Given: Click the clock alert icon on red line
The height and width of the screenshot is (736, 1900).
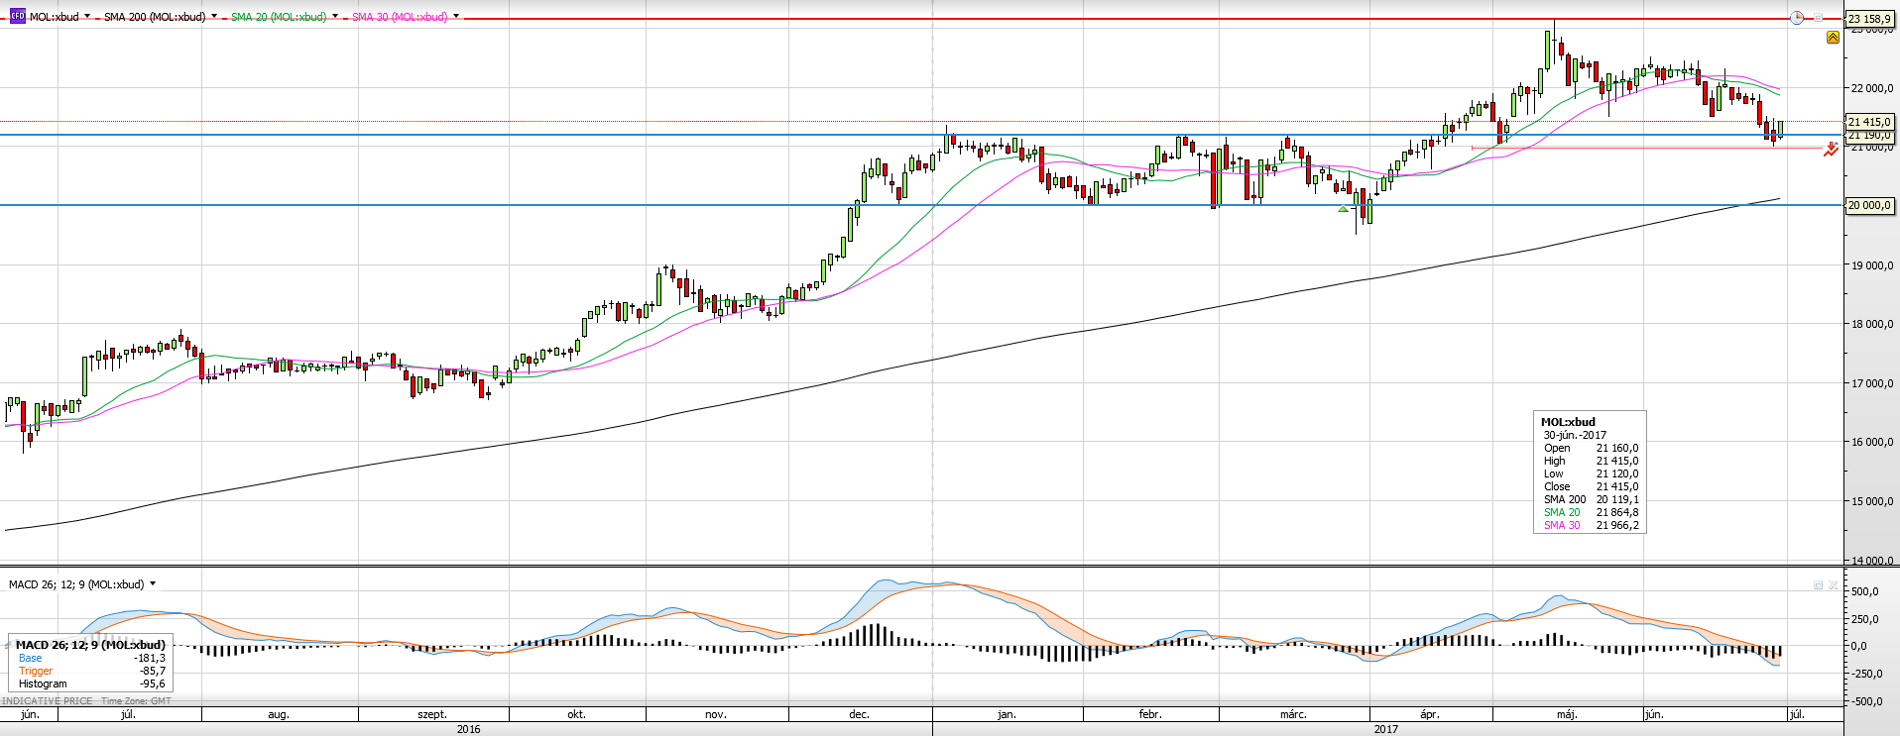Looking at the screenshot, I should [x=1797, y=18].
